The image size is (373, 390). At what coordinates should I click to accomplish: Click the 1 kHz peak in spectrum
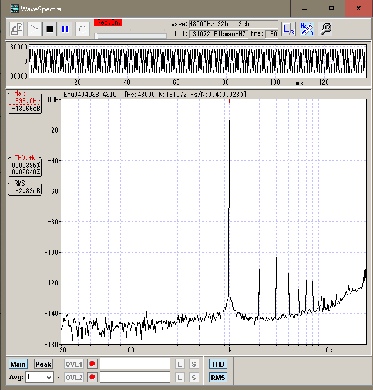(x=229, y=206)
